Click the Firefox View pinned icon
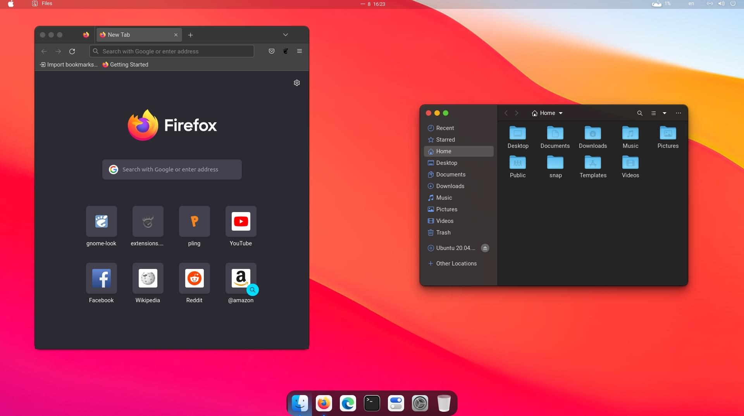This screenshot has height=416, width=744. [86, 35]
